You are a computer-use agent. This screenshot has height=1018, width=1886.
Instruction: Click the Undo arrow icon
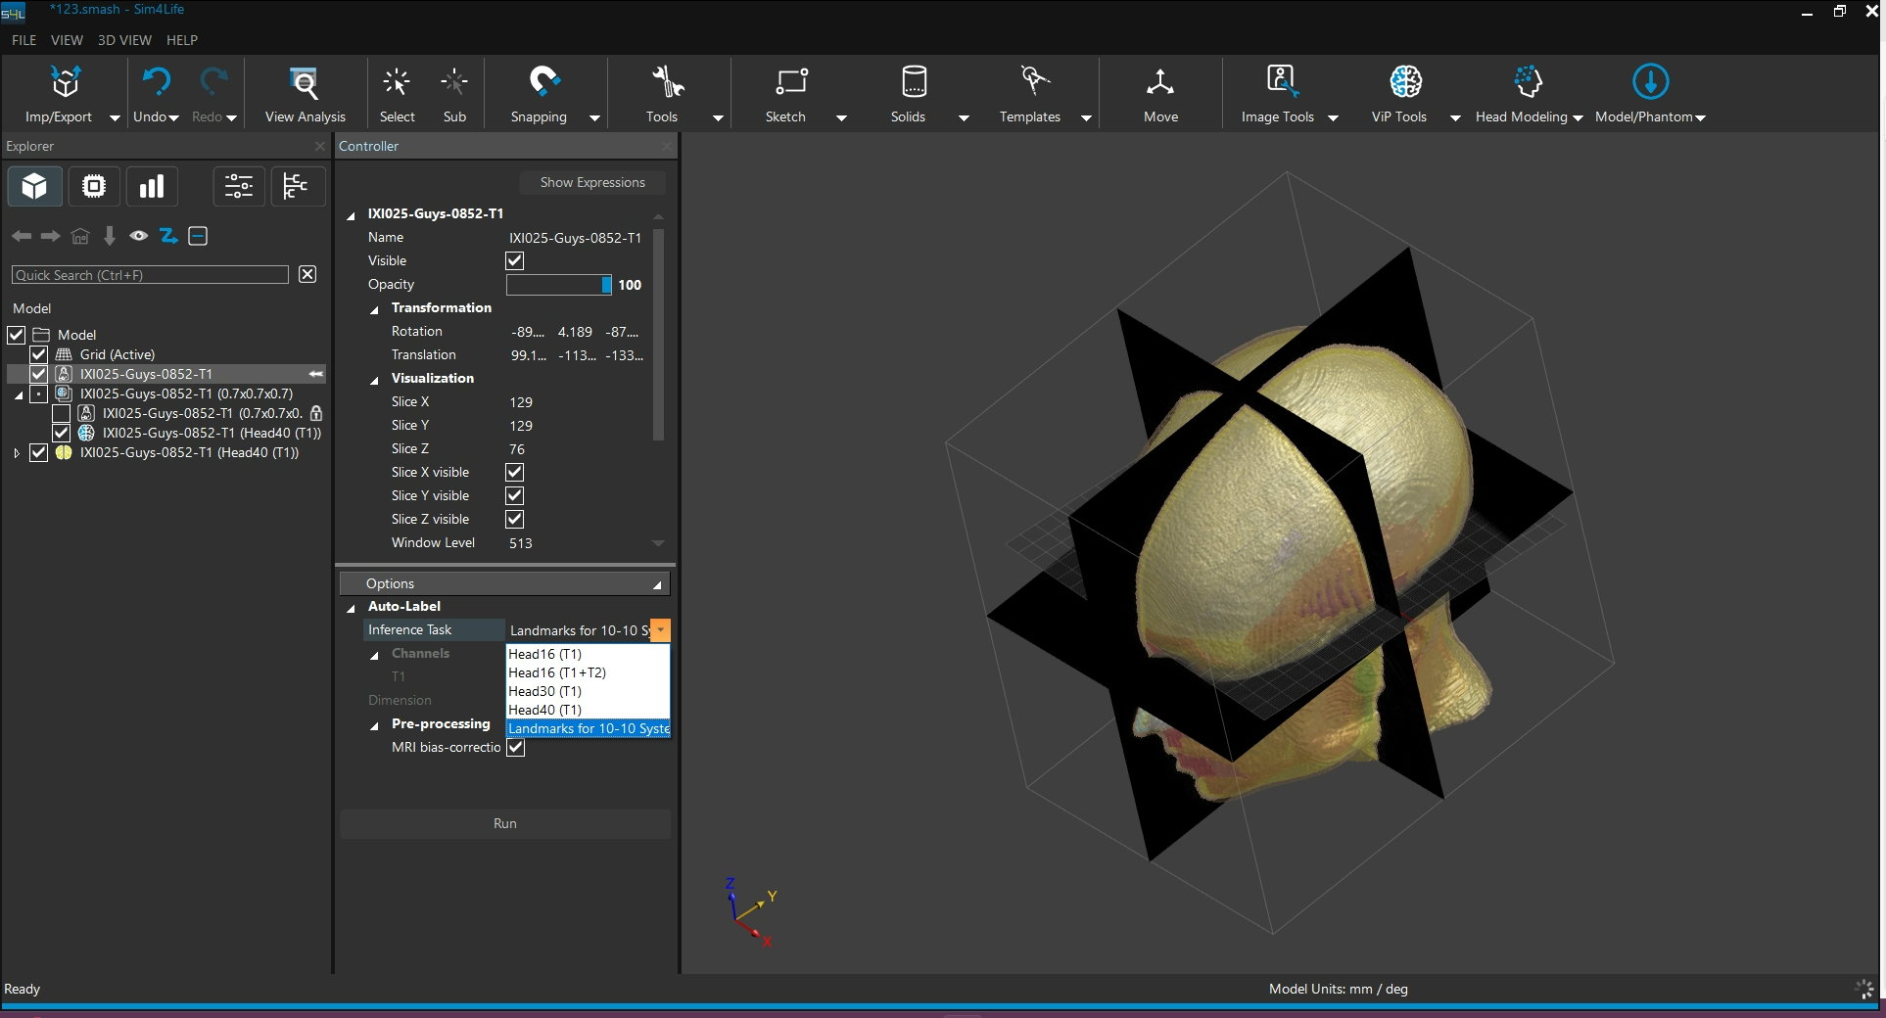click(156, 82)
